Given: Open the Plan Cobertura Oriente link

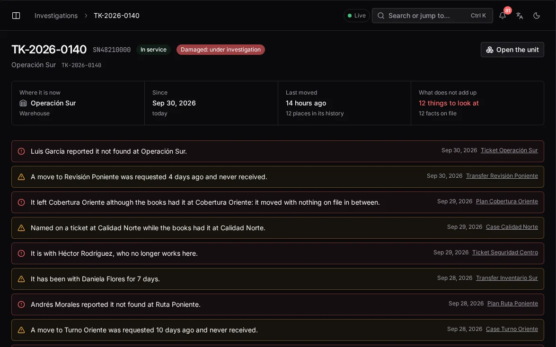Looking at the screenshot, I should click(507, 201).
